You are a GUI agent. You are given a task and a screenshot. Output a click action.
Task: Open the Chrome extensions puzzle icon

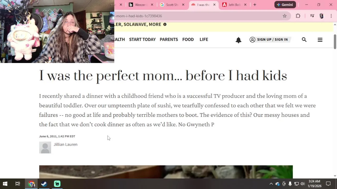pyautogui.click(x=298, y=16)
